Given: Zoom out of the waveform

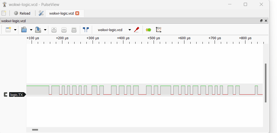Looking at the screenshot, I should 64,30.
